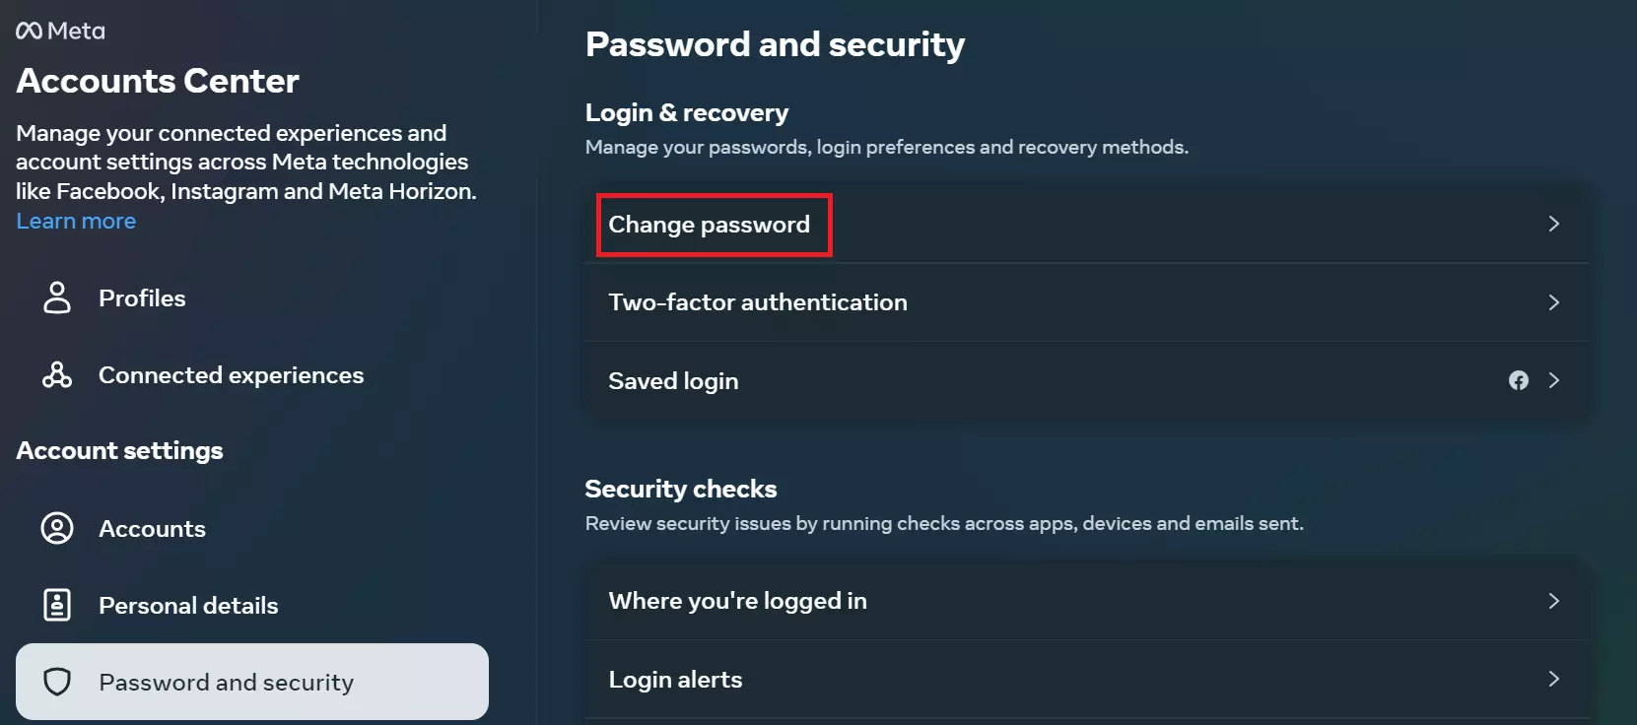Click the Meta logo

click(x=60, y=31)
